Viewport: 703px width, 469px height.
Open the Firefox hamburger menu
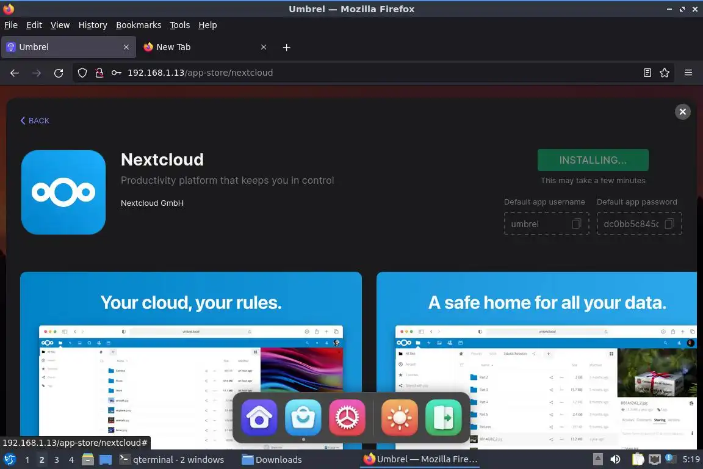688,73
